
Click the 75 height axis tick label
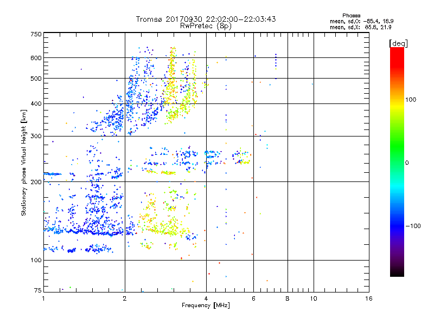(38, 290)
